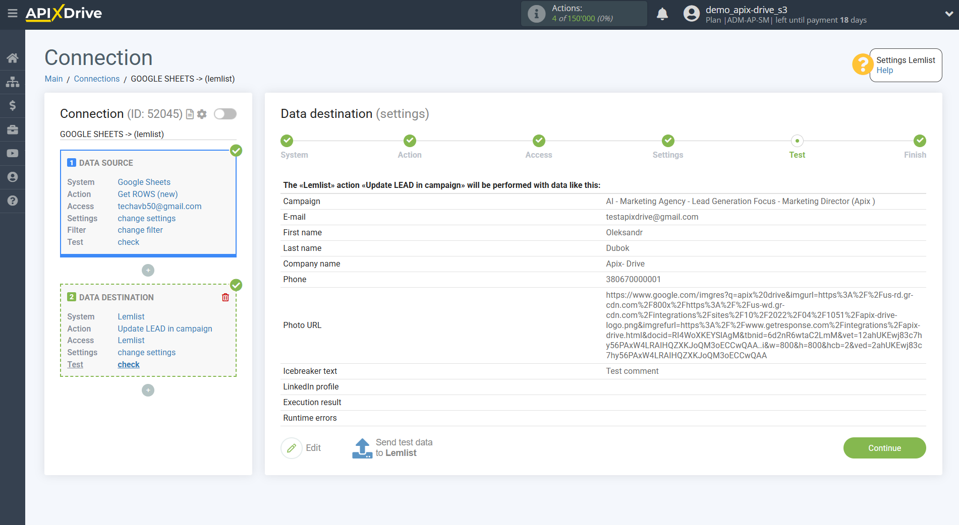Screen dimensions: 959x525
Task: Click the DATA SOURCE header
Action: click(x=106, y=163)
